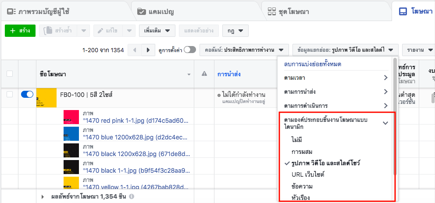
Task: Open the เพิ่มเติม dropdown
Action: [x=157, y=31]
